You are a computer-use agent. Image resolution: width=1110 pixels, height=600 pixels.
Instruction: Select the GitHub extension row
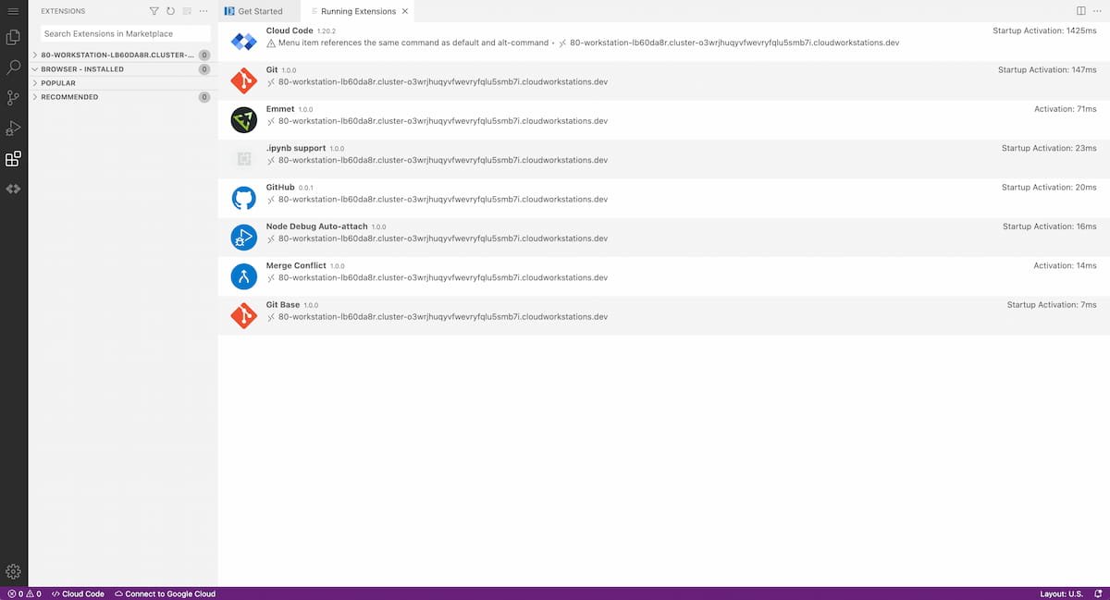664,198
